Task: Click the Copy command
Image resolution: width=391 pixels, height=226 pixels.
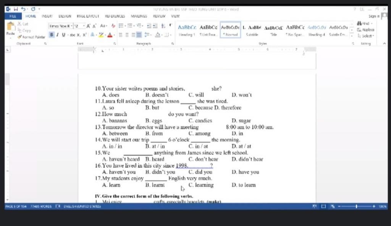Action: click(x=24, y=30)
